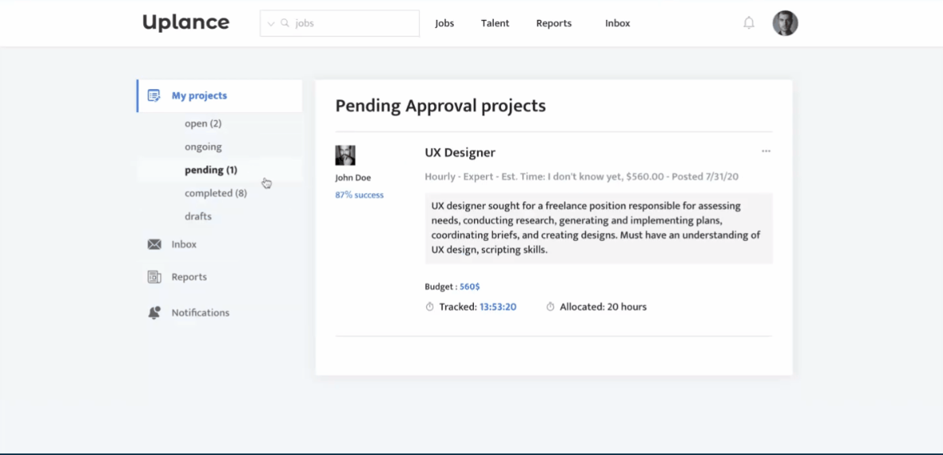The image size is (943, 455).
Task: Open the Talent menu in top navigation
Action: tap(495, 23)
